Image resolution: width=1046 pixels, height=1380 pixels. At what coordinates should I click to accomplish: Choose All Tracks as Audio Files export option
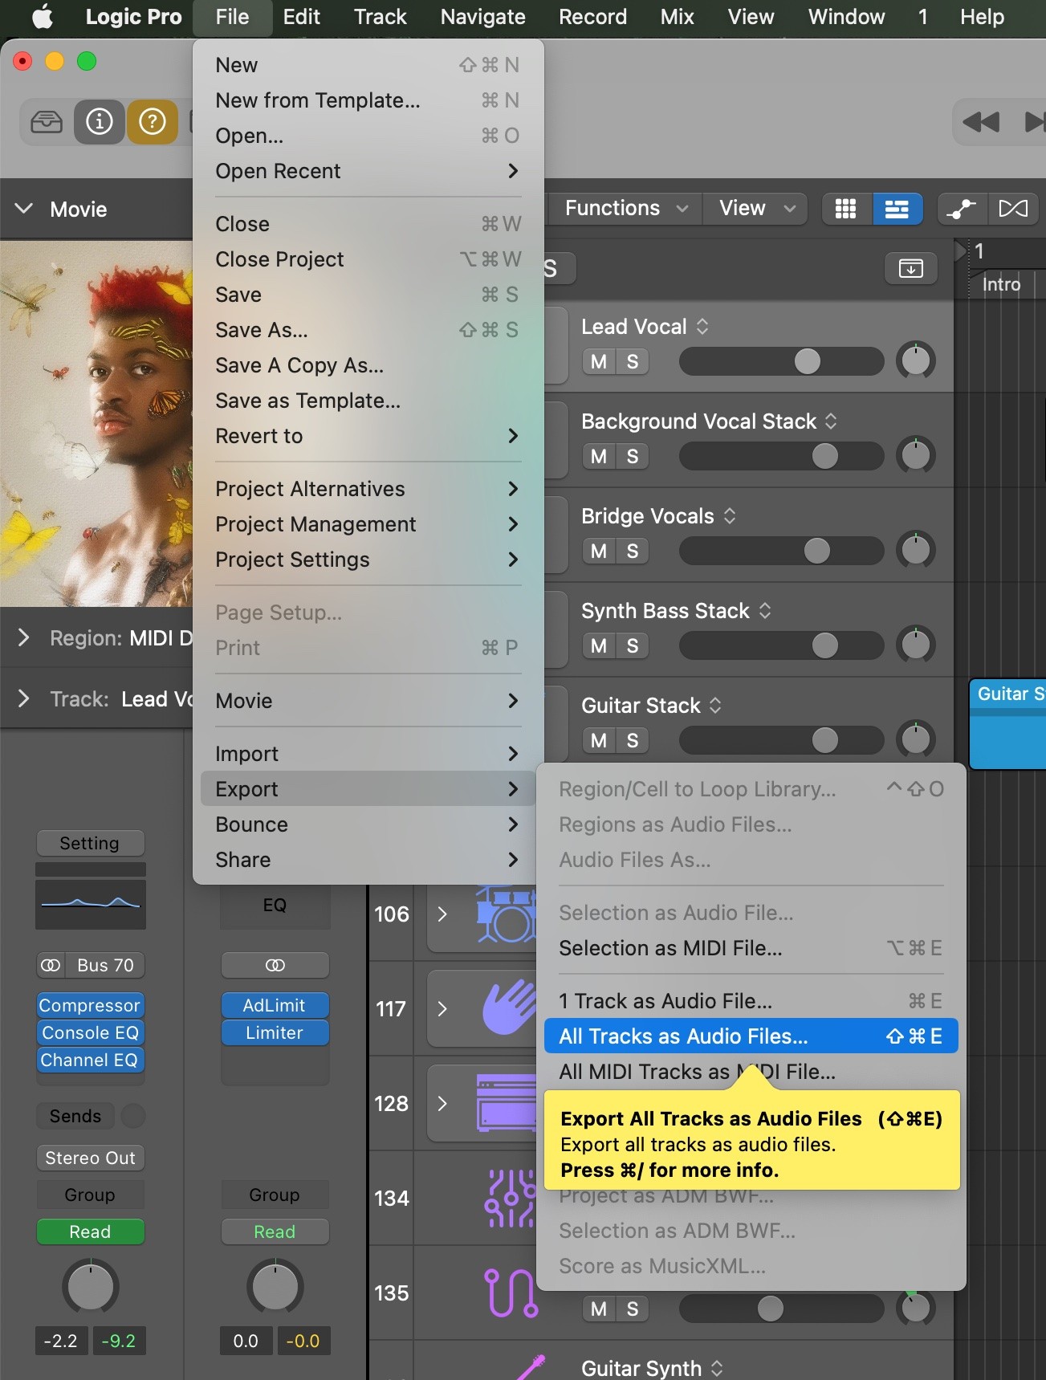(x=751, y=1036)
